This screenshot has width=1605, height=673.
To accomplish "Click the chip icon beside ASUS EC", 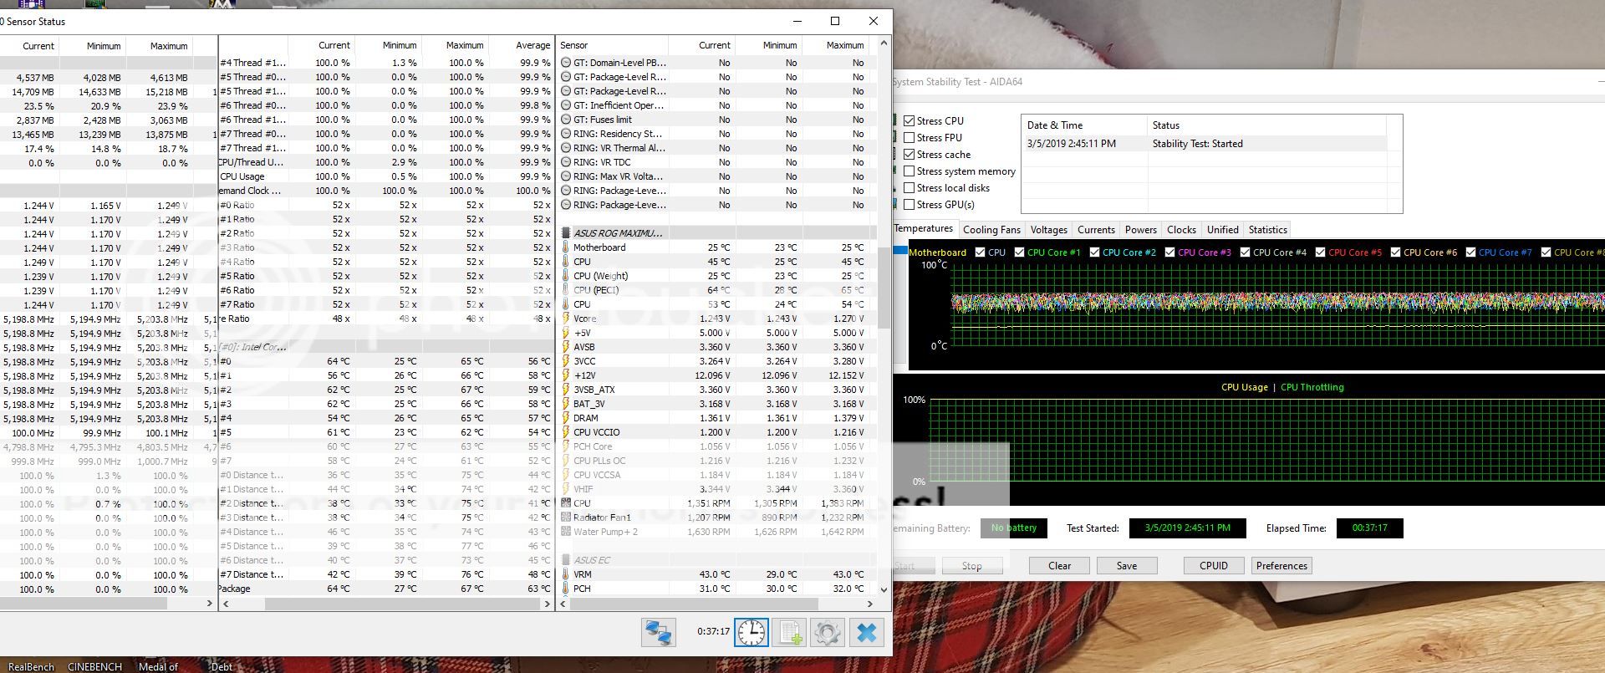I will pyautogui.click(x=566, y=560).
